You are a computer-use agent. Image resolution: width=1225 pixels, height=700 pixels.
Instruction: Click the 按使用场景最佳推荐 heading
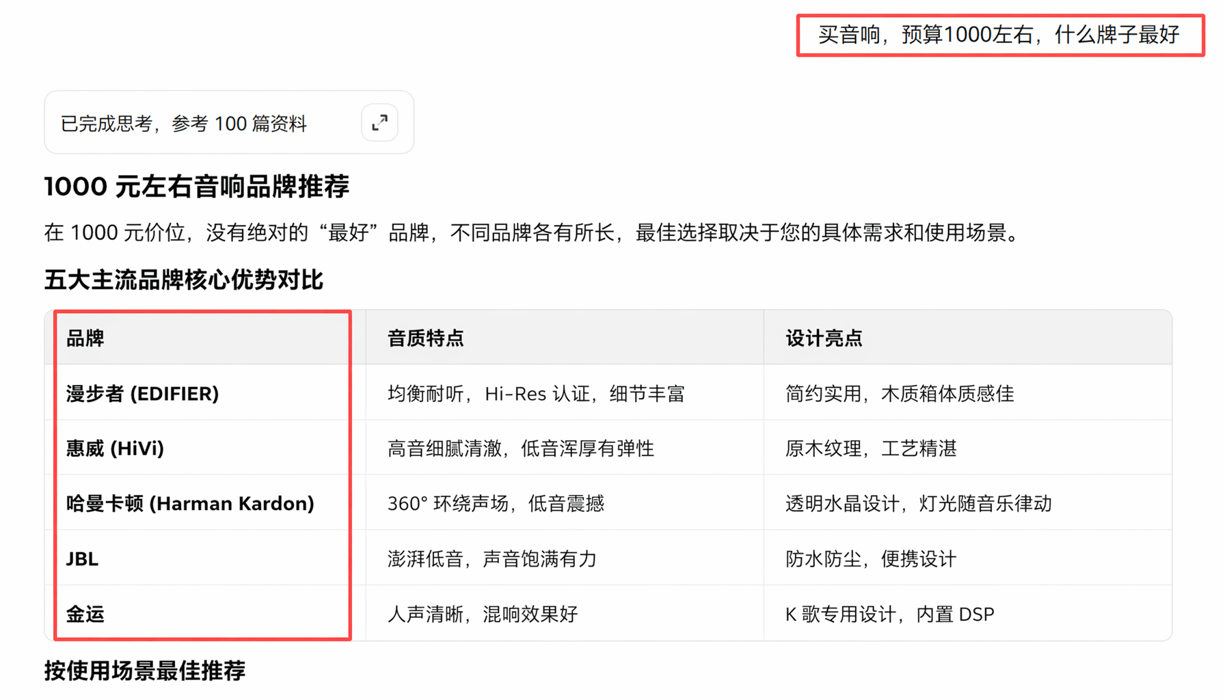pos(145,671)
